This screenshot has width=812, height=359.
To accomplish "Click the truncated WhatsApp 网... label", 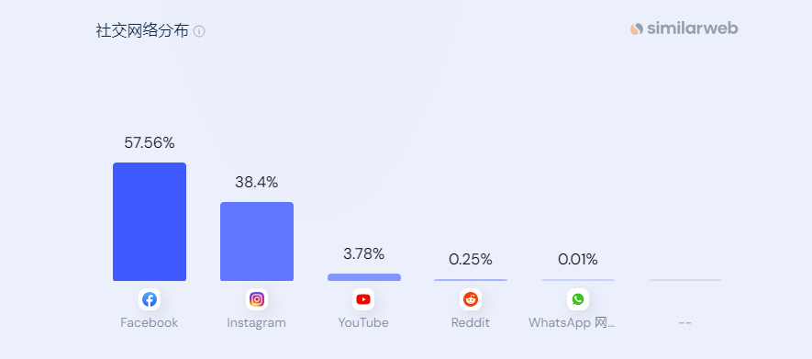I will (572, 323).
